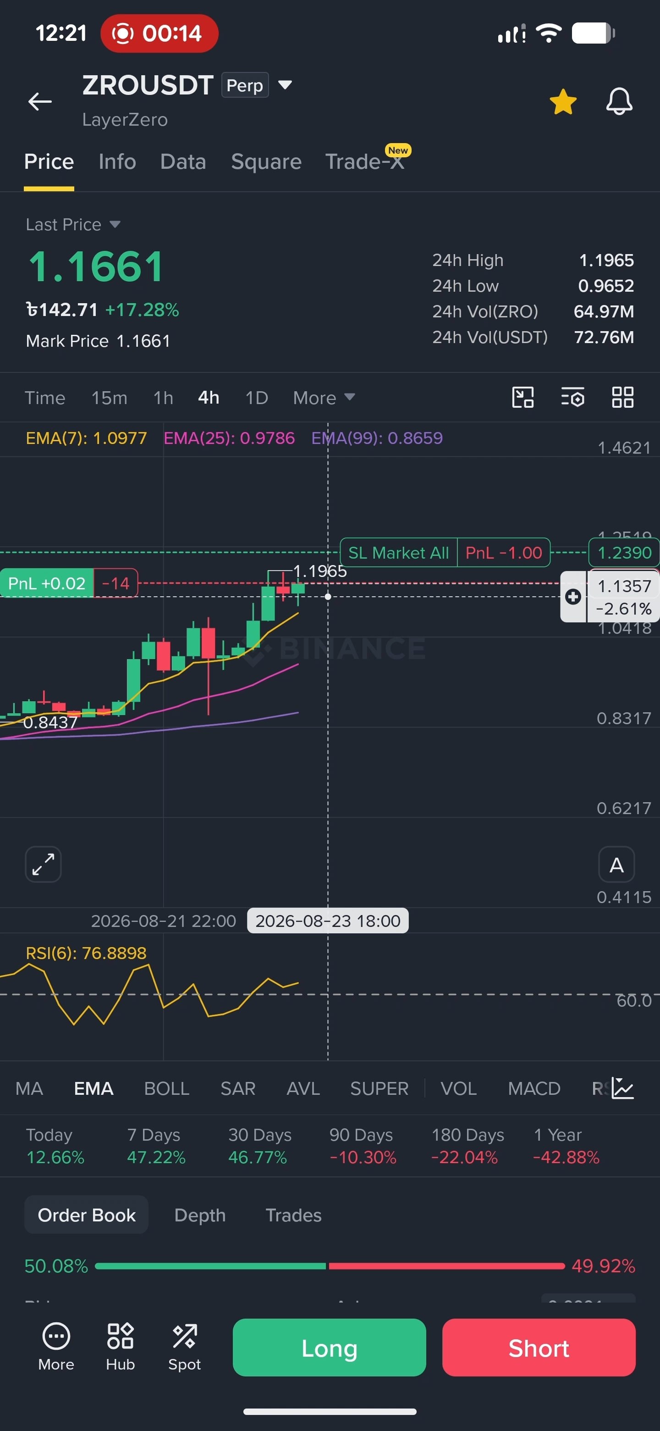Screen dimensions: 660x1431
Task: Select the Time chart interval
Action: (x=45, y=398)
